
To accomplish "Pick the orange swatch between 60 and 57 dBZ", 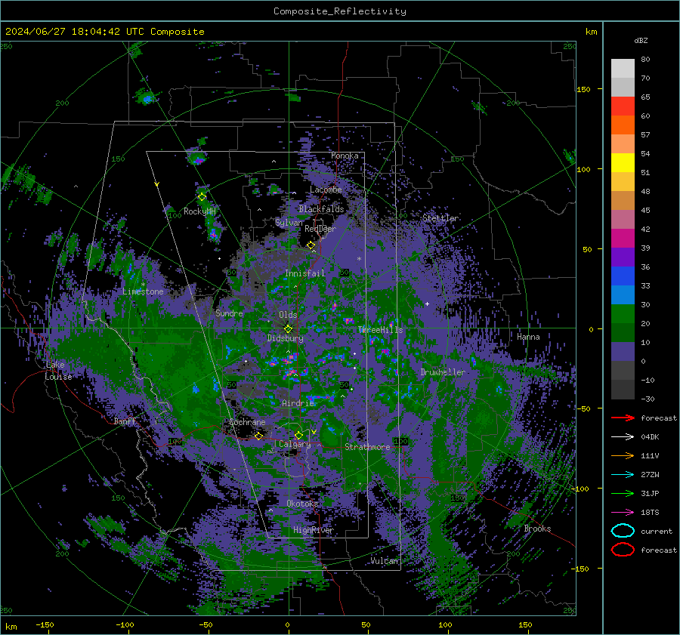I will pos(623,125).
